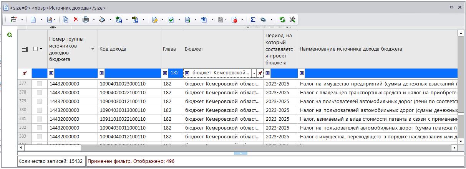Click the bottom panel collapse arrow handle
Image resolution: width=466 pixels, height=169 pixels.
pos(240,153)
